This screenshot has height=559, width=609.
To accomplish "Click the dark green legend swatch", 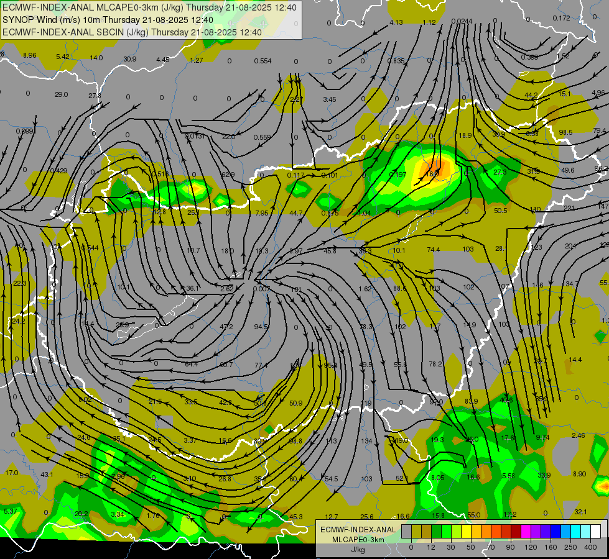I will click(x=437, y=532).
